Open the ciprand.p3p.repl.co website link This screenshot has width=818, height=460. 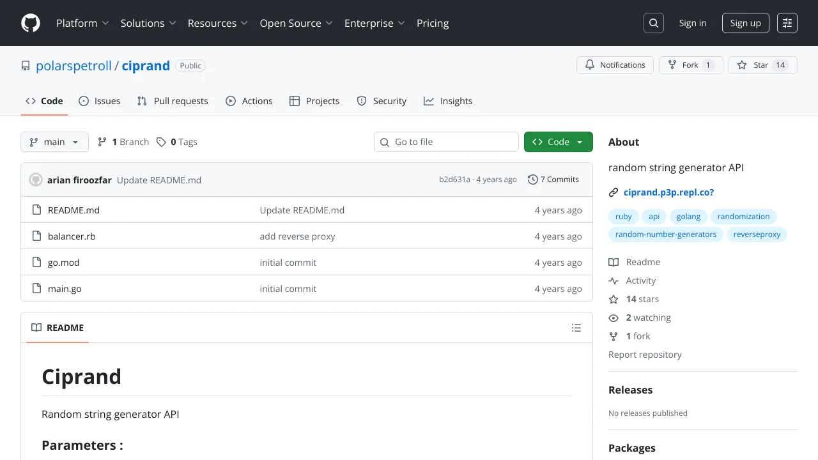pos(668,192)
